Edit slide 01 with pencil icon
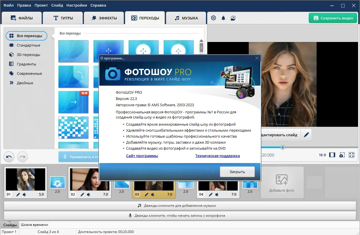Viewport: 360px width, 235px height. pos(18,194)
